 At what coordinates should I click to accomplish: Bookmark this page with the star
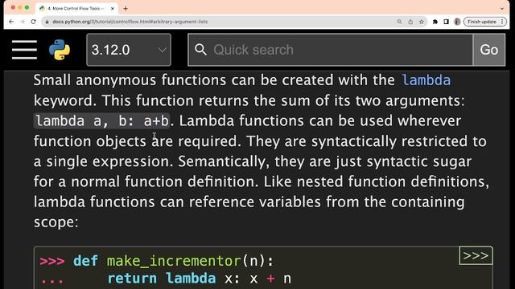(422, 22)
